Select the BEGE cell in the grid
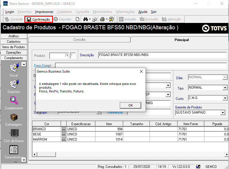This screenshot has height=169, width=229. pyautogui.click(x=47, y=134)
